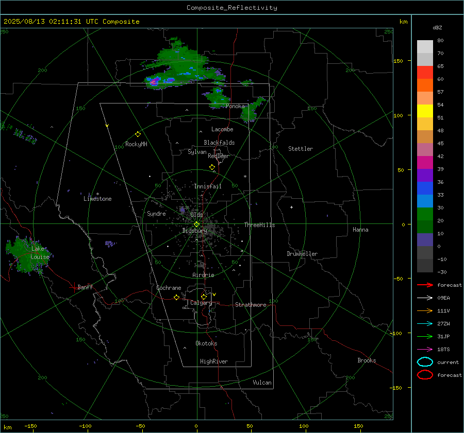
Task: Click the Sundre city label
Action: tap(156, 213)
